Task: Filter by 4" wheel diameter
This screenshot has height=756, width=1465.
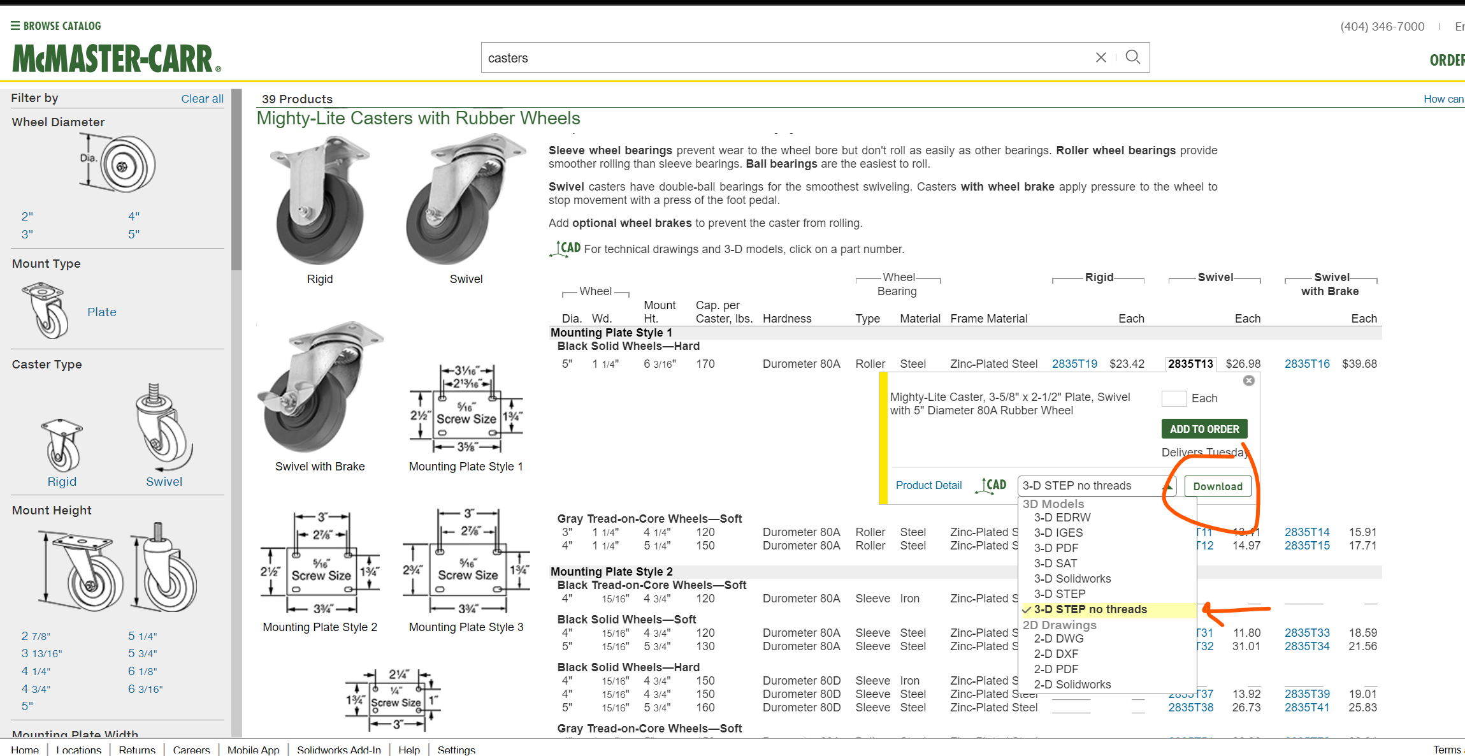Action: (134, 217)
